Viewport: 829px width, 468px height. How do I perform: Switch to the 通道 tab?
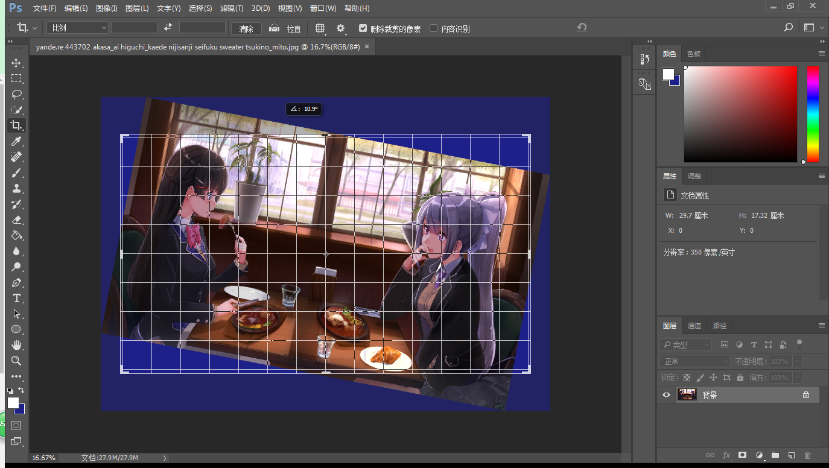click(x=694, y=326)
